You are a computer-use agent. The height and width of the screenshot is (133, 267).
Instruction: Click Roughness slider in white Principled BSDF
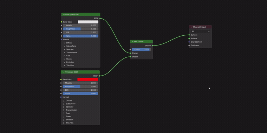click(81, 29)
